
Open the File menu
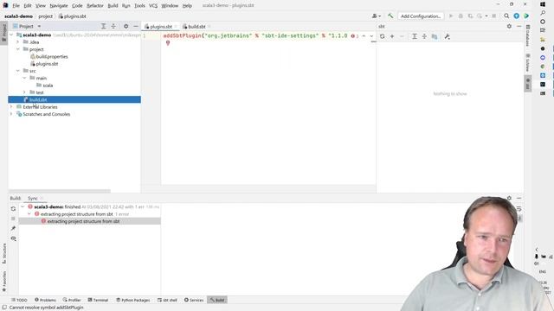(16, 6)
